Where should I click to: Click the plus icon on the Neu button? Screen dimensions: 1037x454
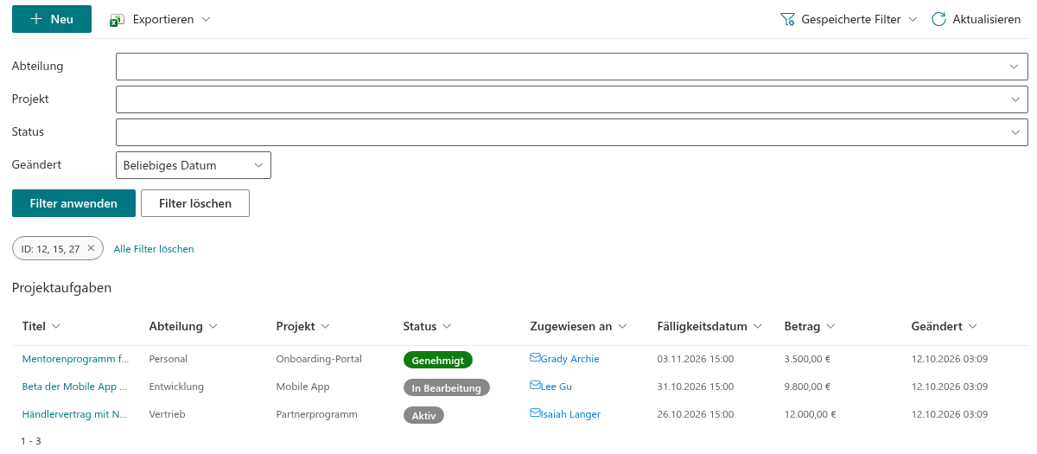pos(36,19)
